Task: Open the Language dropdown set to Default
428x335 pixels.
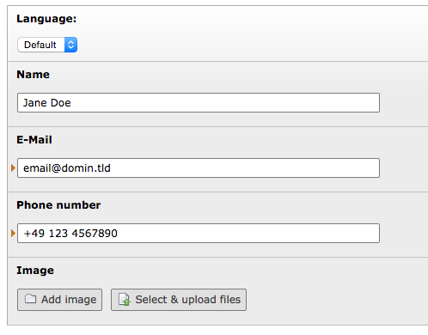Action: pos(47,45)
